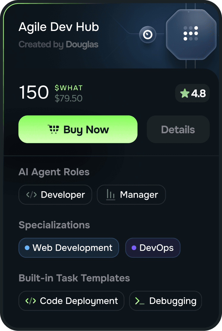
Task: Open the octagonal dot-grid app badge
Action: pyautogui.click(x=191, y=34)
